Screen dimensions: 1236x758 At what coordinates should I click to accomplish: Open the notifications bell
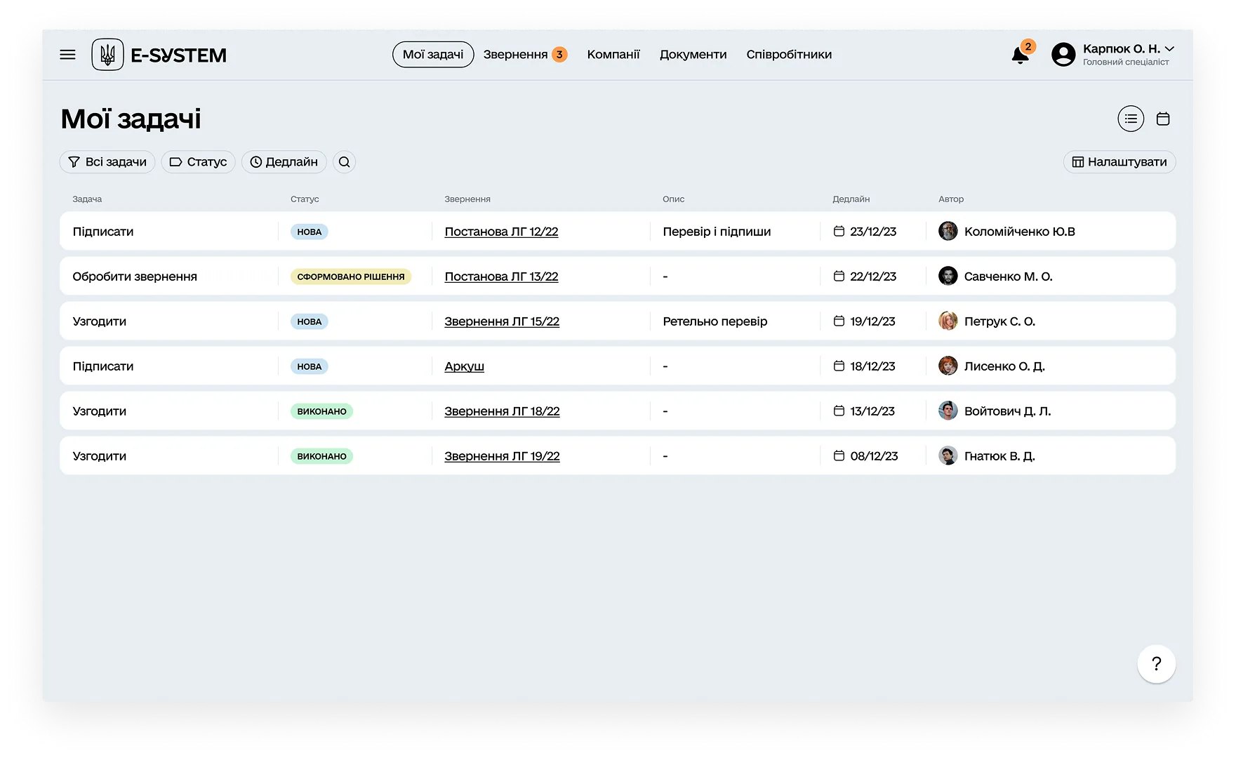point(1020,55)
